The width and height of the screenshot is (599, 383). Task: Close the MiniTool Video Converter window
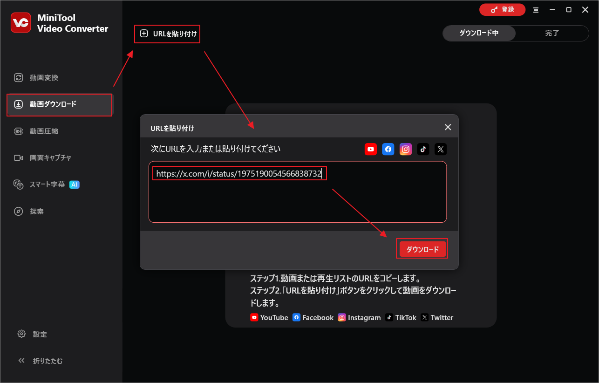tap(585, 10)
